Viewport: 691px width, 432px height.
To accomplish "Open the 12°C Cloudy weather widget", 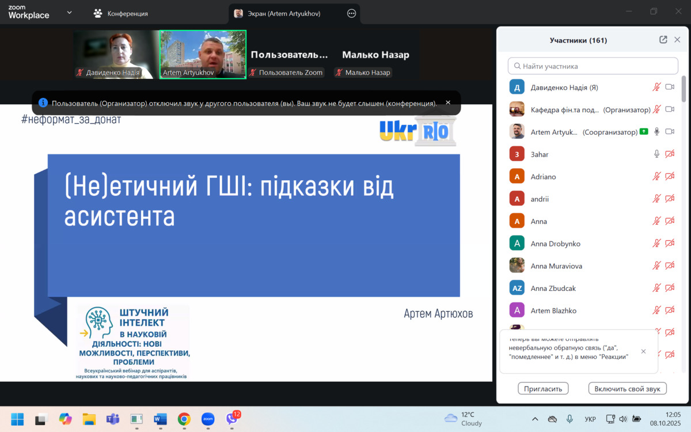I will pyautogui.click(x=463, y=419).
